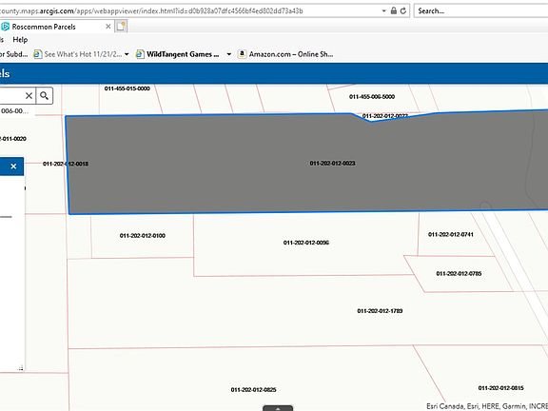Viewport: 548px width, 411px height.
Task: Open See What's Hot favorite link
Action: click(x=78, y=54)
